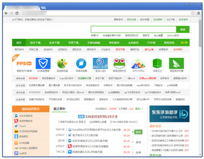204x159 pixels.
Task: Click the scrollbar down arrow
Action: click(x=200, y=155)
